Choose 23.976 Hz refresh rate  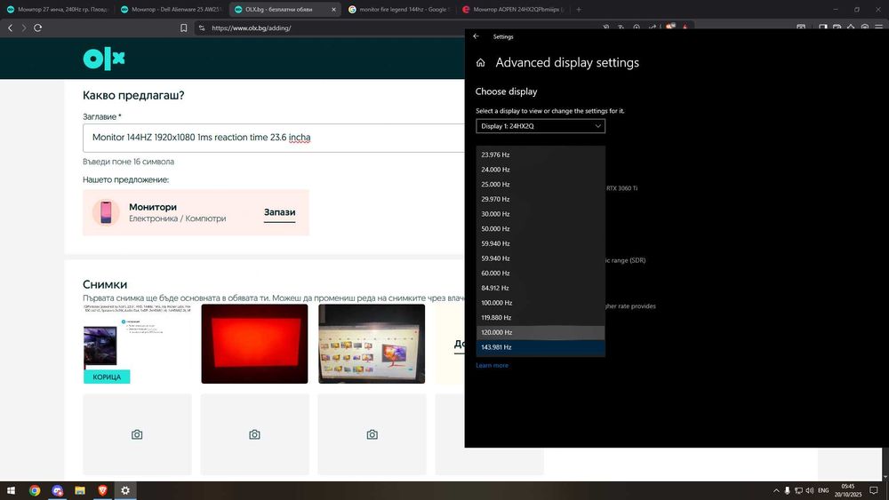point(541,155)
